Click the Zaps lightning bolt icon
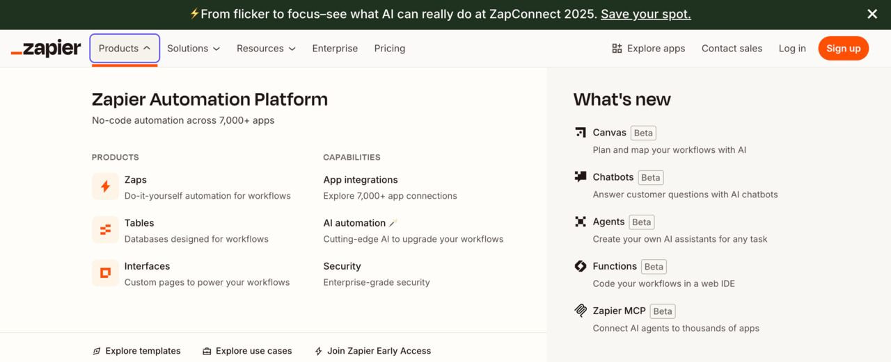 (105, 186)
